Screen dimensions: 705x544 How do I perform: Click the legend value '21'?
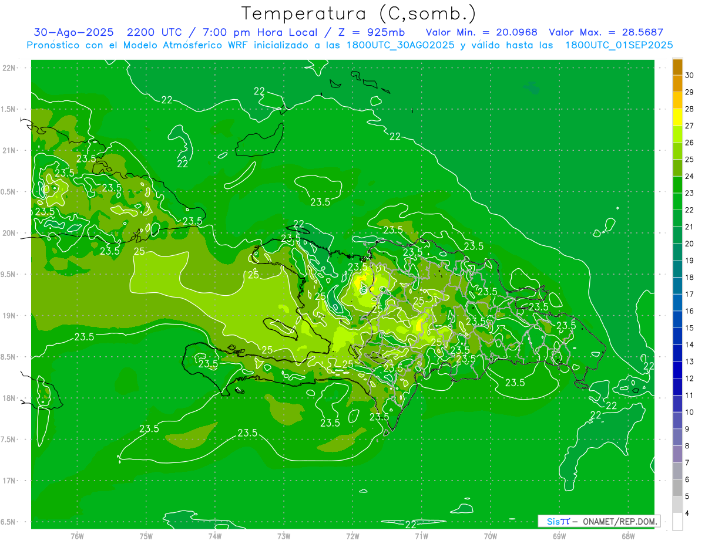pos(690,227)
